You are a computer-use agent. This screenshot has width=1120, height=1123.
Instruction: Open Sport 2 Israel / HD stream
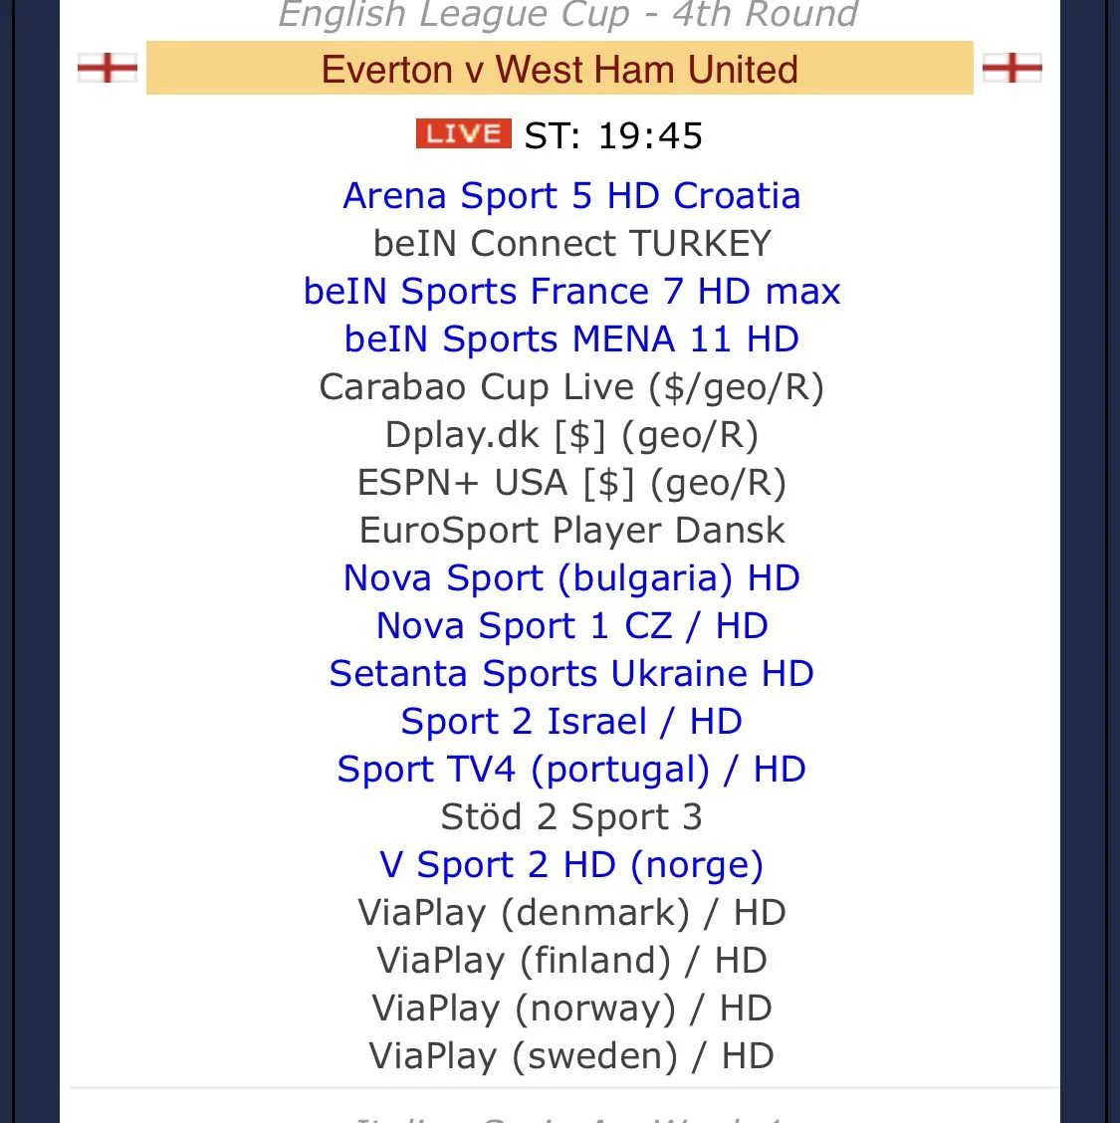[x=571, y=722]
